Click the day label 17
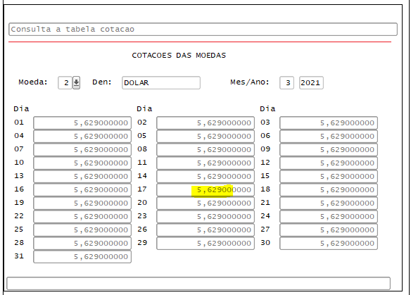 (142, 189)
